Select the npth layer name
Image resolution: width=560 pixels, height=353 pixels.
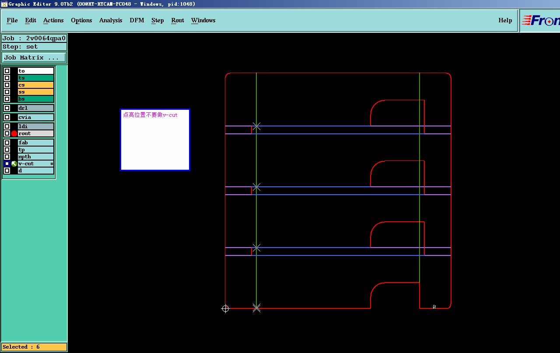(36, 157)
